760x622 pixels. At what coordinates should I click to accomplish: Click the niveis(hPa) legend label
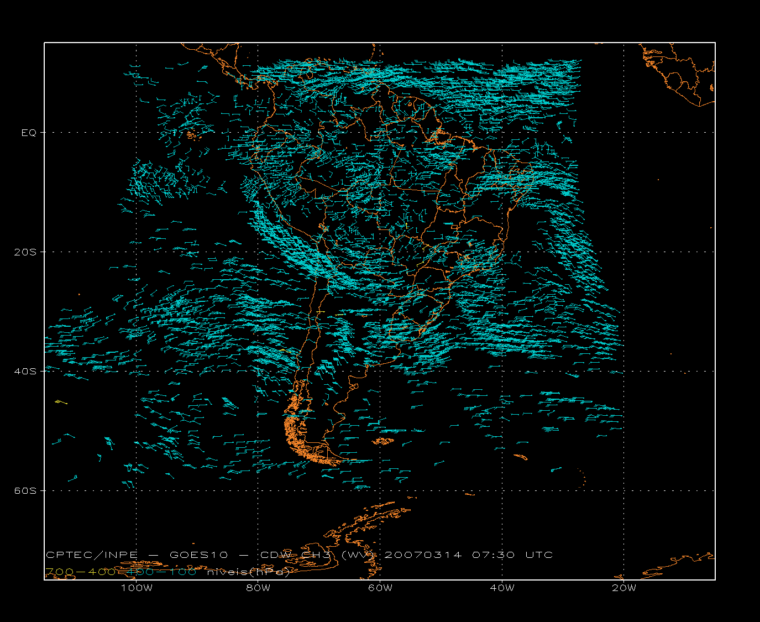pos(249,572)
